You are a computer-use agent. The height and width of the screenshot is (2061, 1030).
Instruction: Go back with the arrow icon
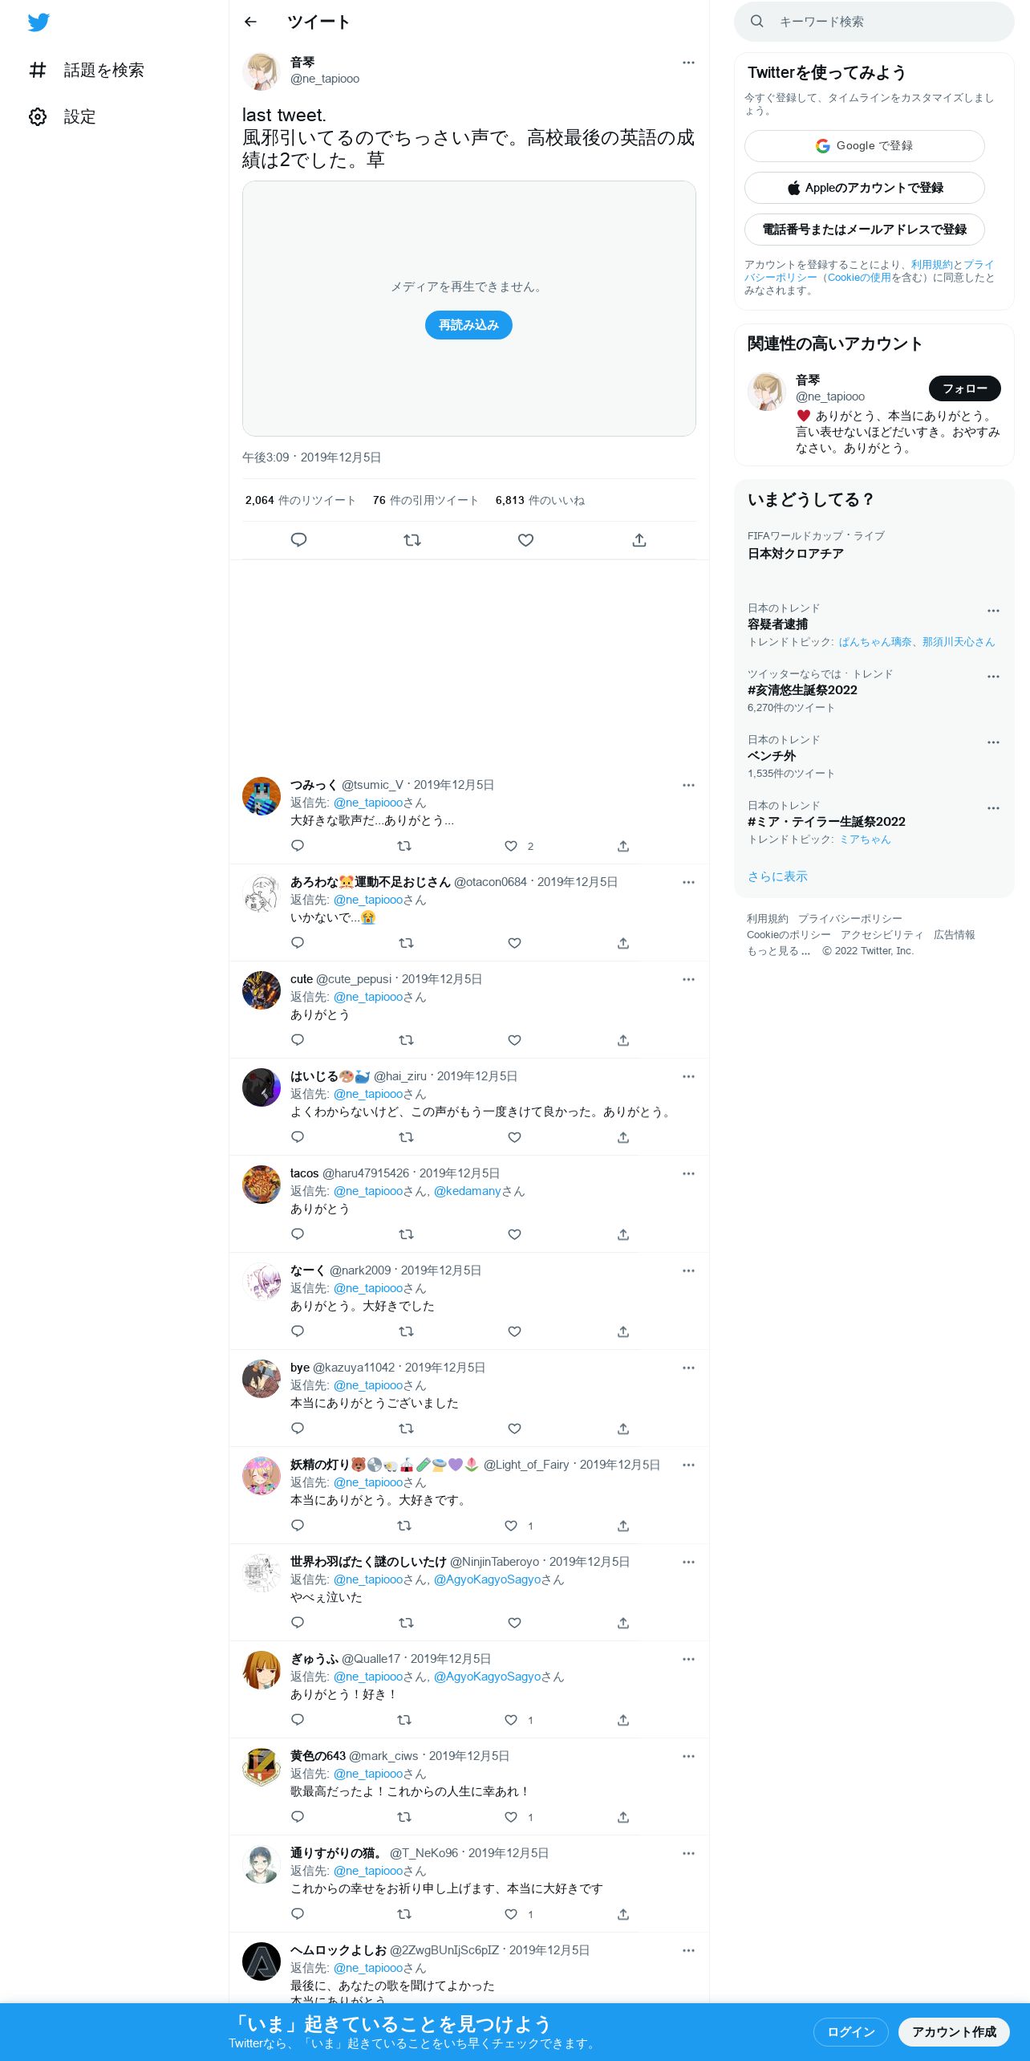250,22
